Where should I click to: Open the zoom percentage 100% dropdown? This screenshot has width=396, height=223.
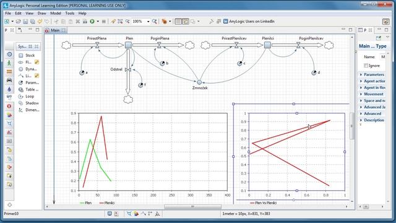(x=148, y=22)
